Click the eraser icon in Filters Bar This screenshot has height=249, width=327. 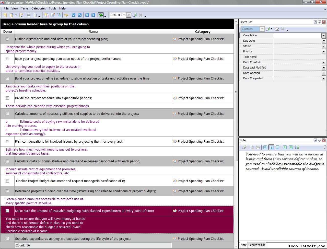[x=276, y=29]
